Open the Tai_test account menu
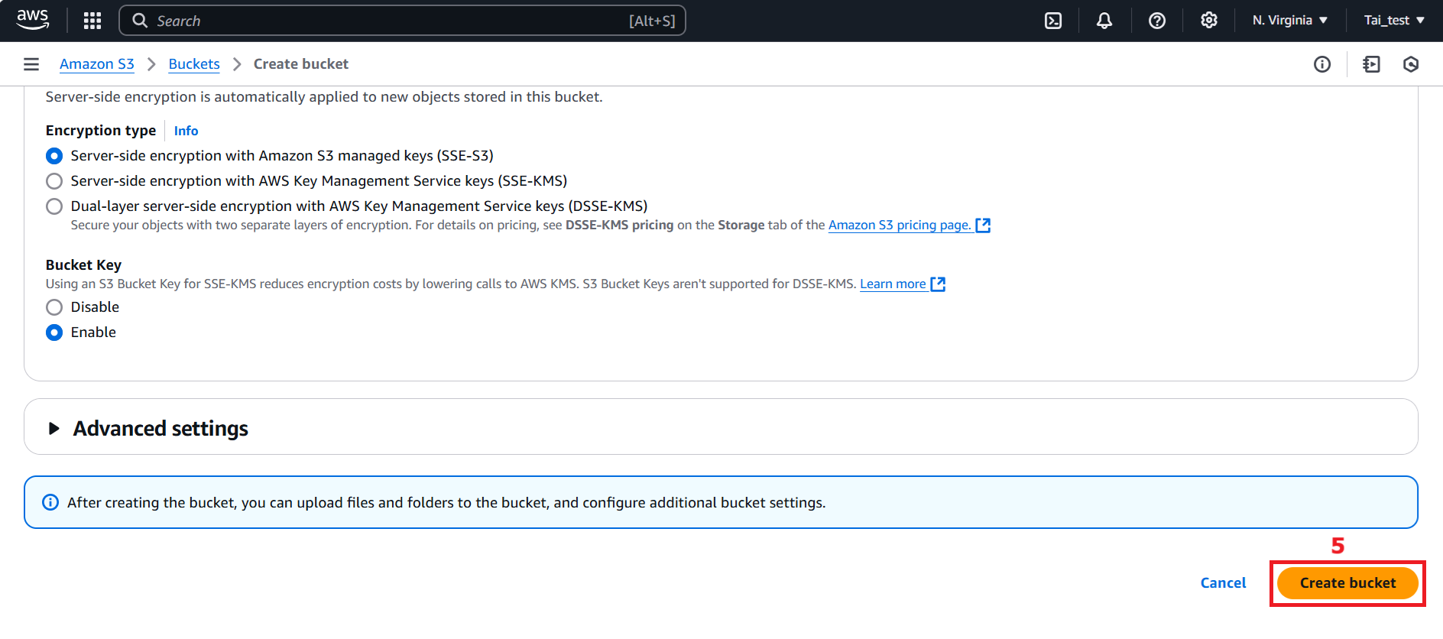 coord(1395,21)
